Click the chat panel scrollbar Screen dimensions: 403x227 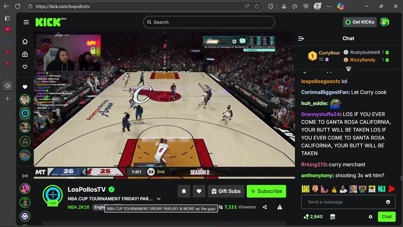coord(401,178)
